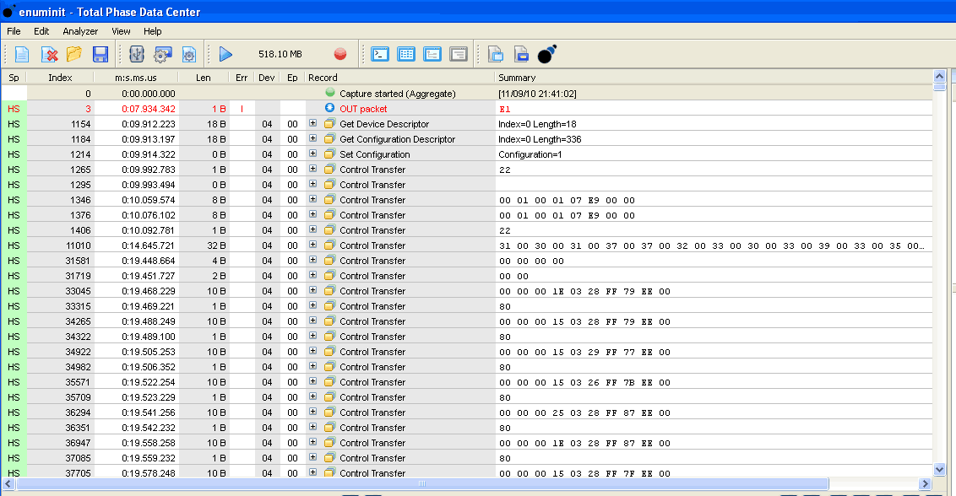Click the Err column header

242,78
